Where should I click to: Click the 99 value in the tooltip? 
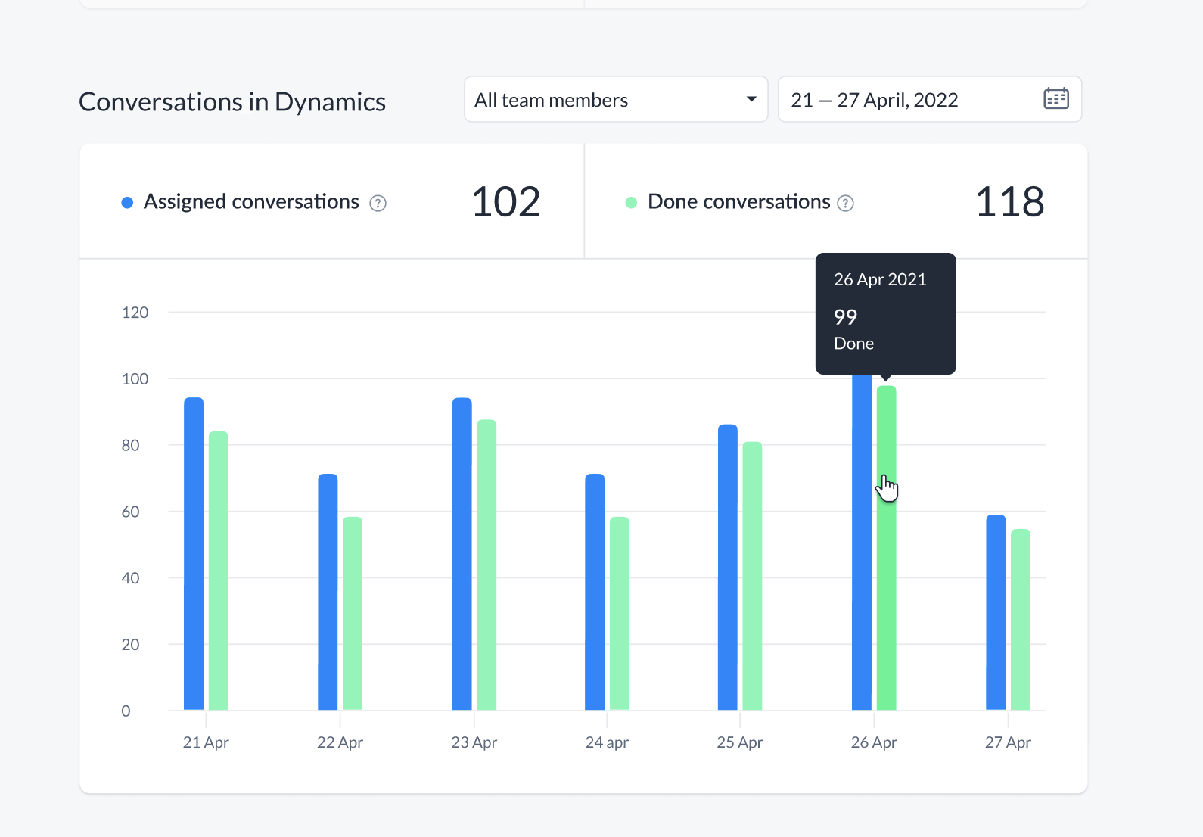845,317
